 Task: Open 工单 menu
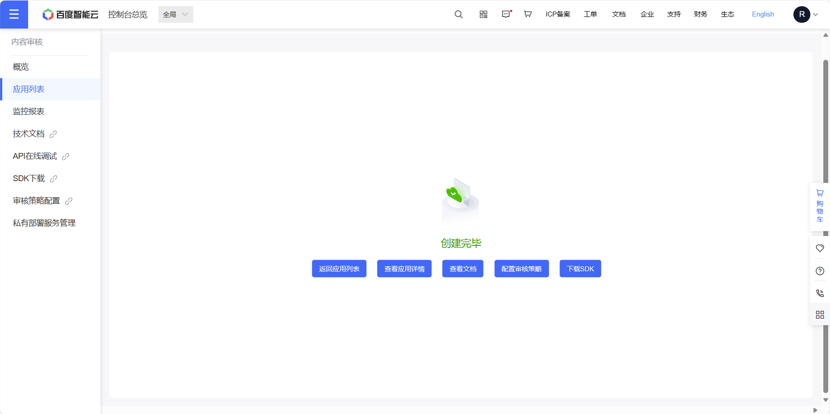click(x=590, y=14)
